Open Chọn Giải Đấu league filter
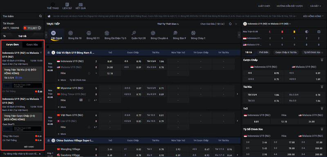The height and width of the screenshot is (157, 327). [212, 24]
